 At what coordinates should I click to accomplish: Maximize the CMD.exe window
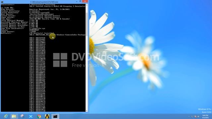[80, 1]
